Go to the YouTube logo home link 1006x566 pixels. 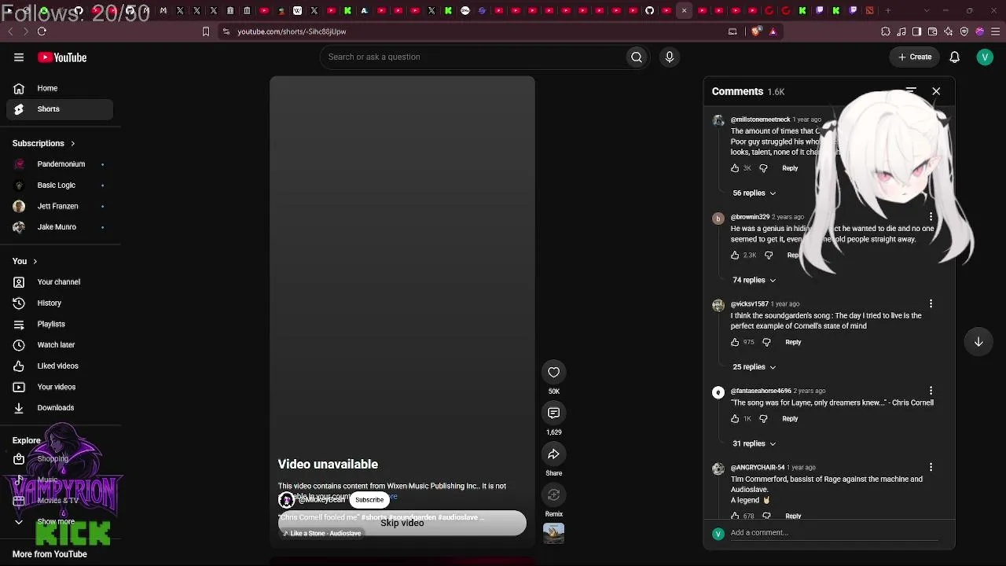[62, 57]
